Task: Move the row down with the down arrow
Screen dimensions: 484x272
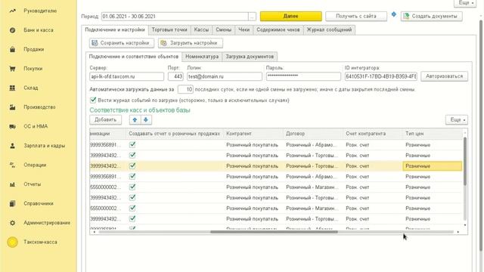Action: (146, 119)
